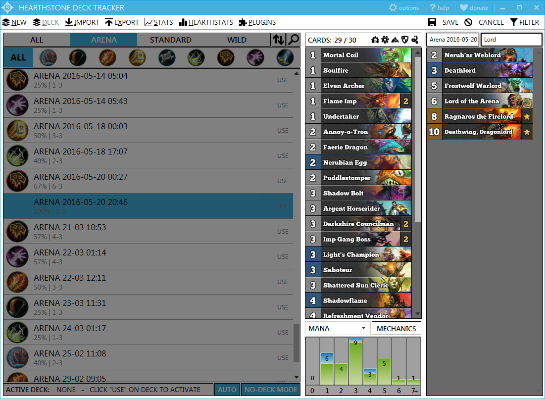545x399 pixels.
Task: Click the deck sorting arrows icon
Action: coord(278,39)
